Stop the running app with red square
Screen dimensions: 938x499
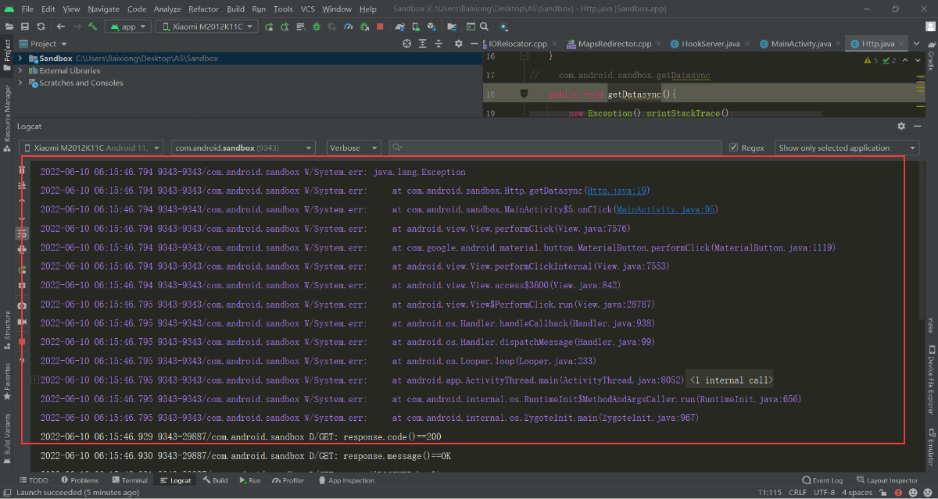click(380, 27)
